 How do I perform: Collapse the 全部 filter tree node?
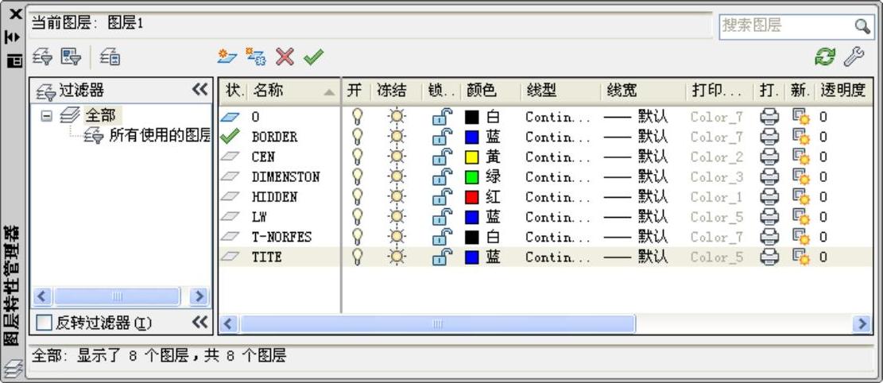tap(47, 116)
